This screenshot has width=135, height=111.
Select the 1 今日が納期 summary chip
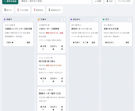point(23,10)
